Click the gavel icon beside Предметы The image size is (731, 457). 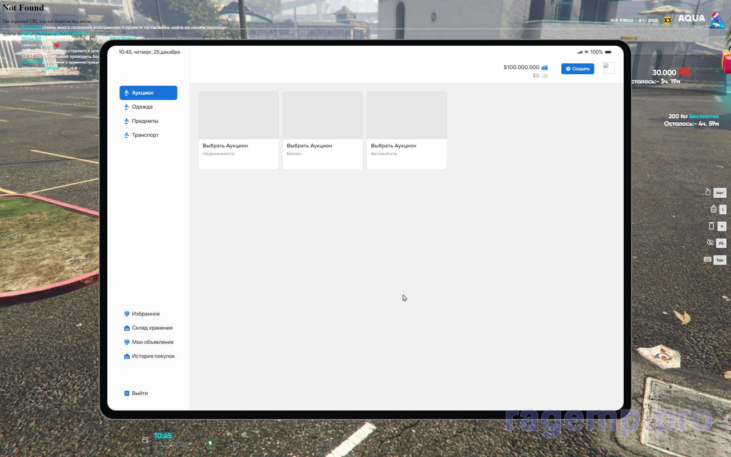click(127, 121)
